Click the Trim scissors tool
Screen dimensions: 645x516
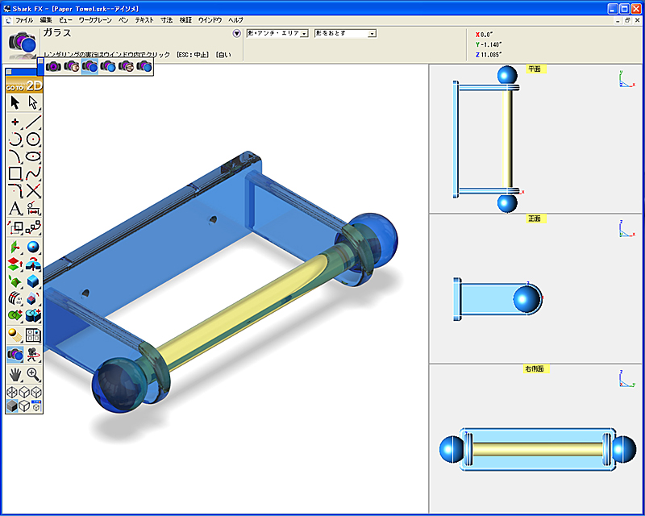coord(33,191)
